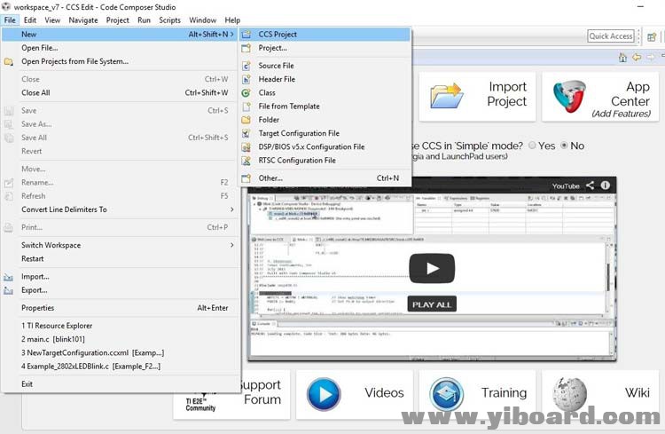This screenshot has width=665, height=434.
Task: Choose Source File from the New submenu
Action: click(x=276, y=66)
